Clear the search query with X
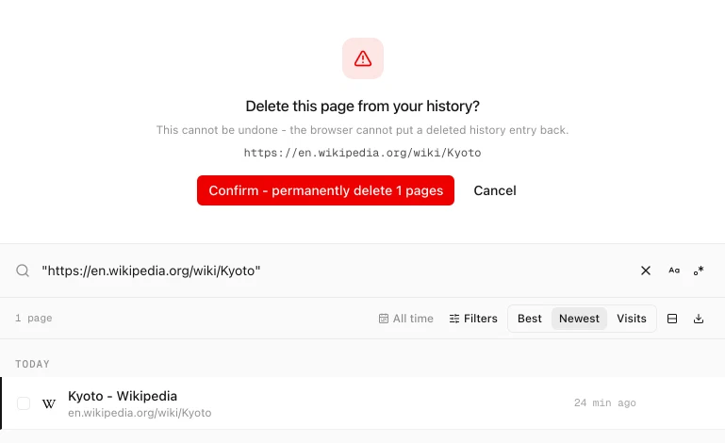 (646, 271)
